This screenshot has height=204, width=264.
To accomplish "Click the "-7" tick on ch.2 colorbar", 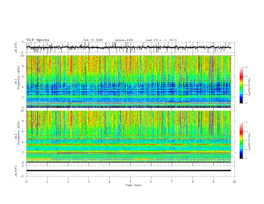I will point(246,159).
